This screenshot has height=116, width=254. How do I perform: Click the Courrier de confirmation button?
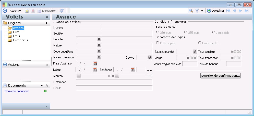coord(221,76)
